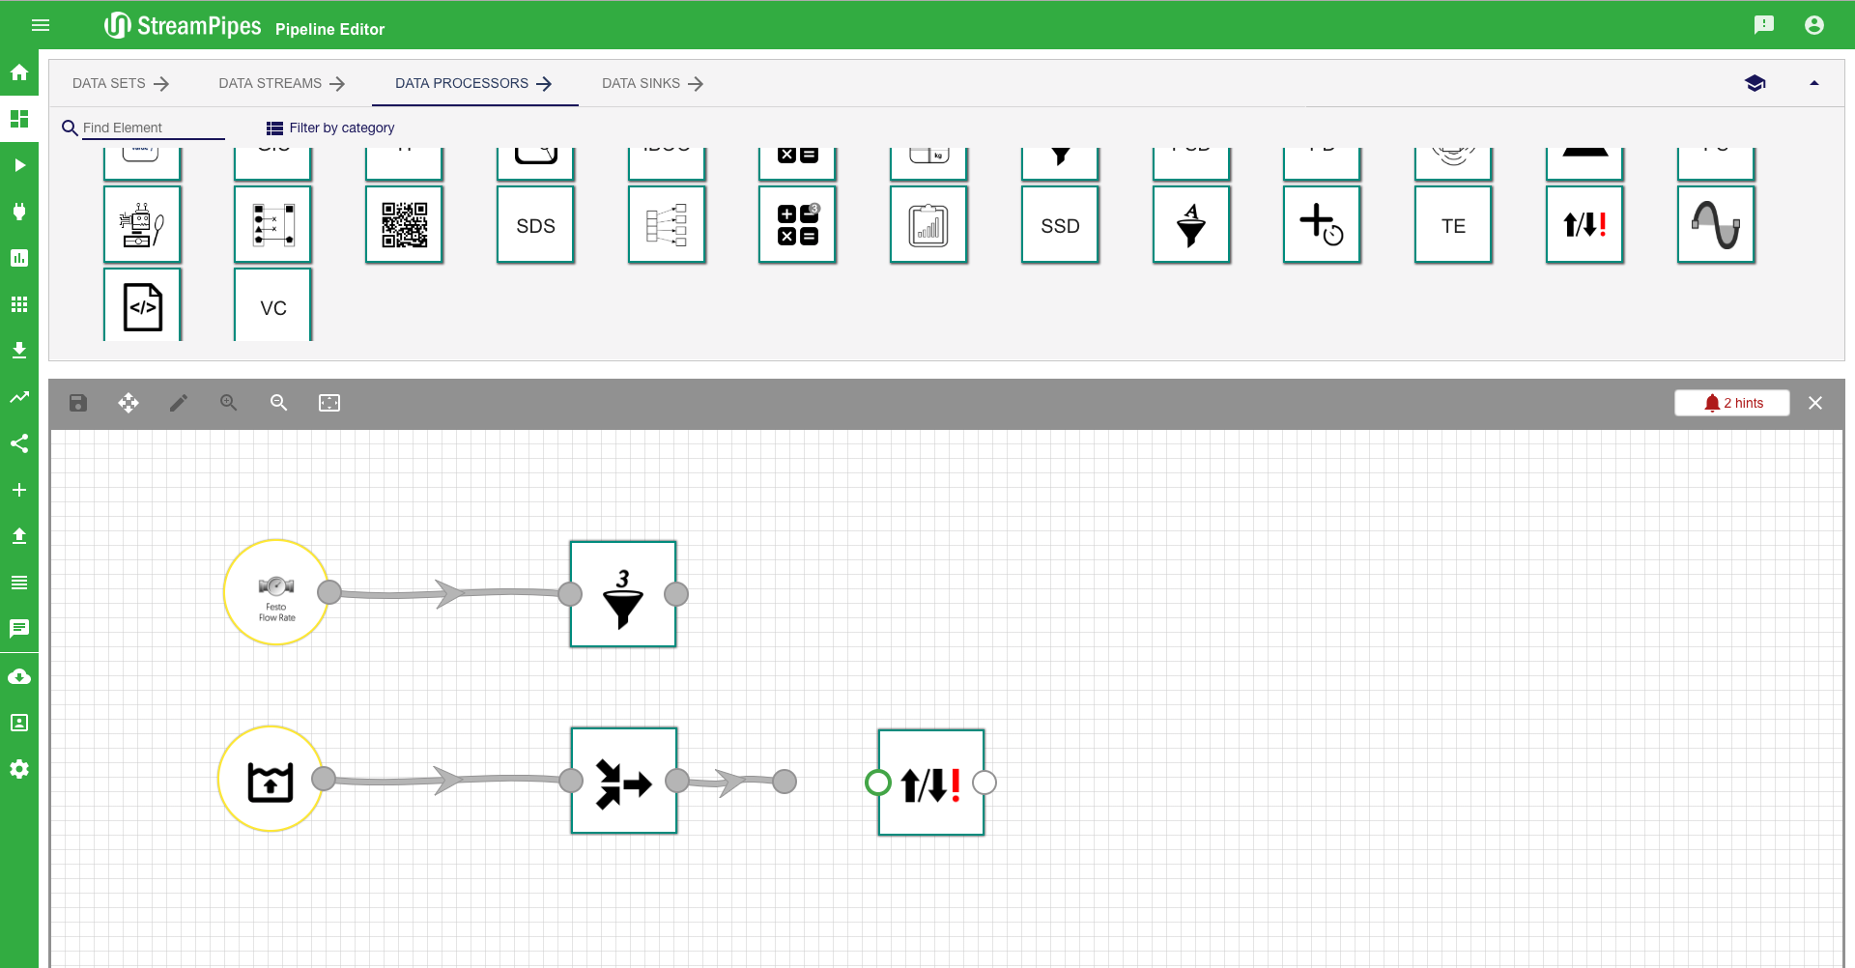1855x968 pixels.
Task: Switch to the Data Streams tab
Action: click(x=281, y=83)
